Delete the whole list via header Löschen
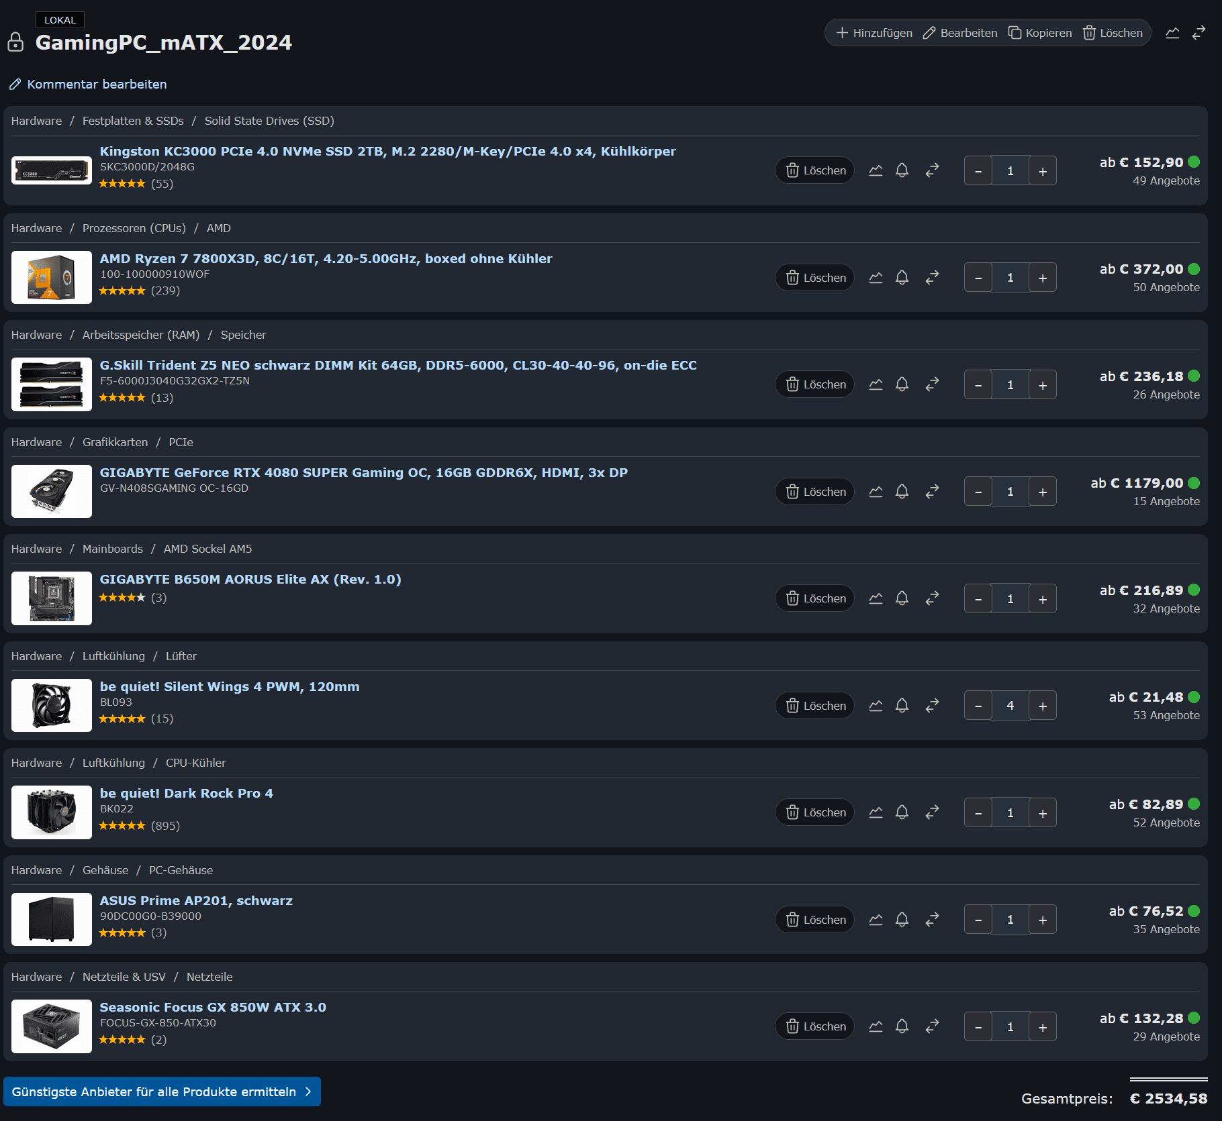 click(1113, 33)
